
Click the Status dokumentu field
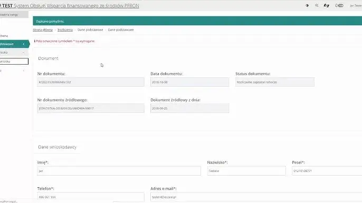(275, 82)
